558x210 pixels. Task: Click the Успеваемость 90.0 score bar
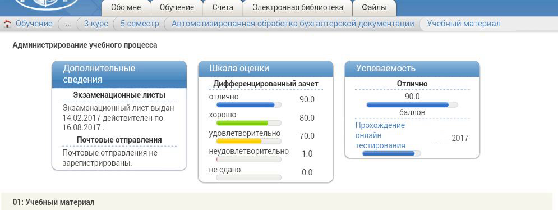(412, 105)
